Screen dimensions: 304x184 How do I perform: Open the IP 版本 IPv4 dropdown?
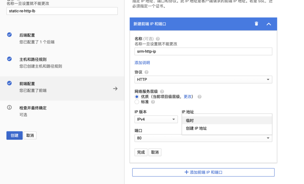pos(156,119)
